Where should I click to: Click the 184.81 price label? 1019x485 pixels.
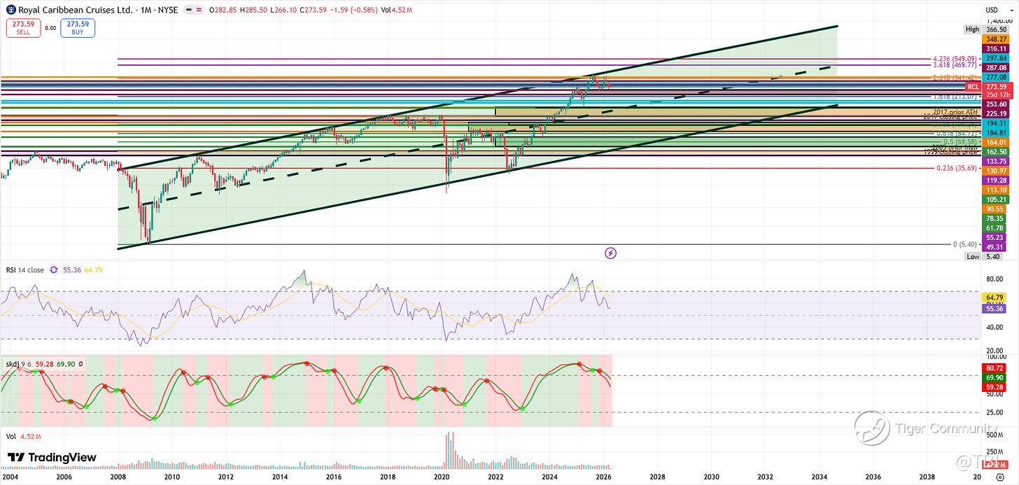(995, 132)
